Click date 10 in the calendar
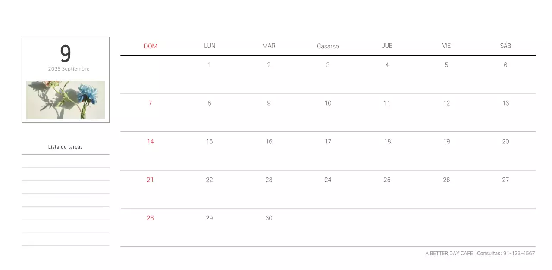This screenshot has width=552, height=270. coord(328,103)
